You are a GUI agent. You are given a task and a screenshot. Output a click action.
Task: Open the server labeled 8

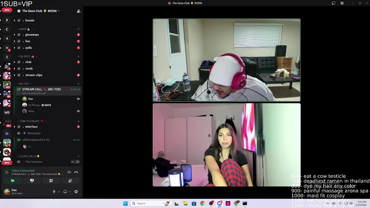[7, 20]
